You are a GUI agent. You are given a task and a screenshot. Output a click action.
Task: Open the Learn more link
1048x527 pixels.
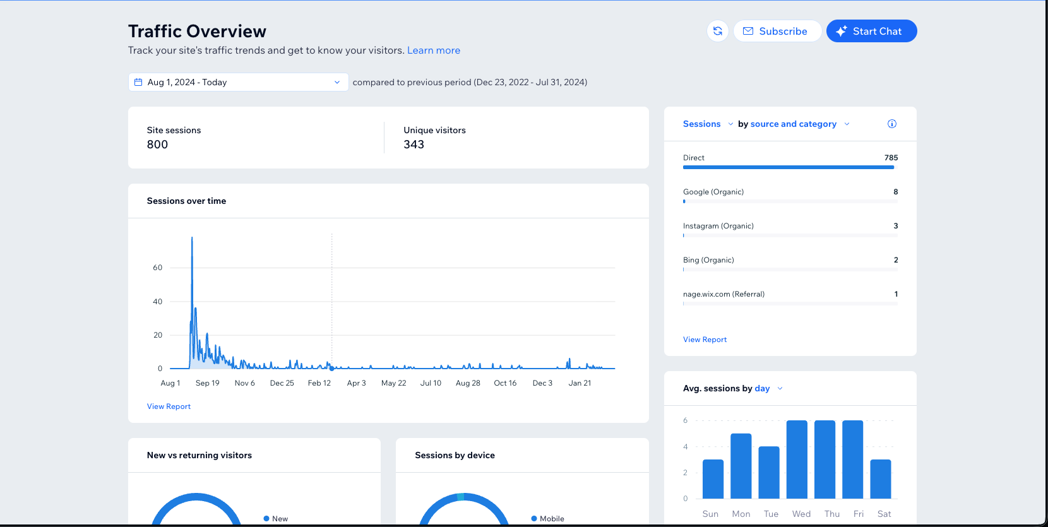click(x=434, y=50)
